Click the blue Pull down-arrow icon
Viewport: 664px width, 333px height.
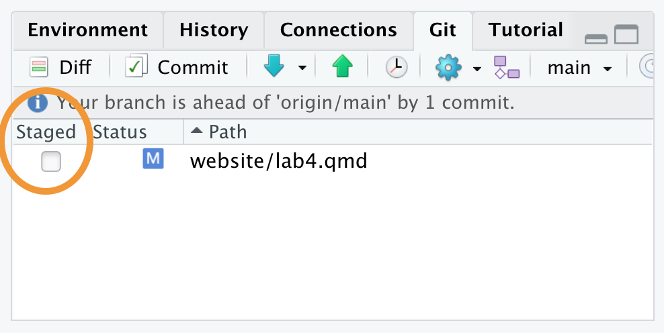[x=274, y=67]
